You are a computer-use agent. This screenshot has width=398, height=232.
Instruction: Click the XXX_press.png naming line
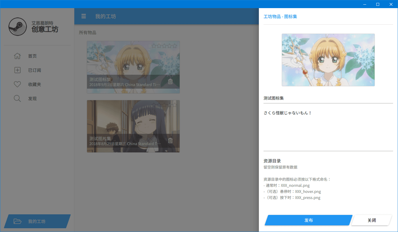(x=292, y=198)
